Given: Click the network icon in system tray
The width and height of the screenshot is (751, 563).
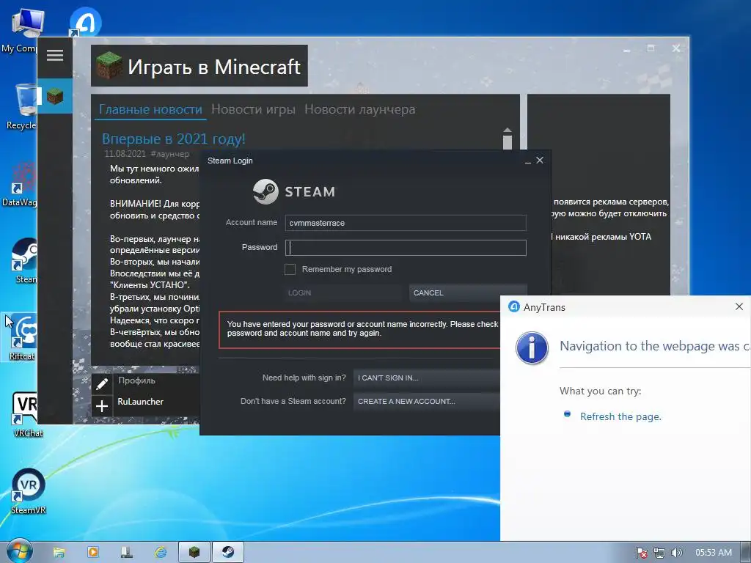Looking at the screenshot, I should click(x=659, y=553).
